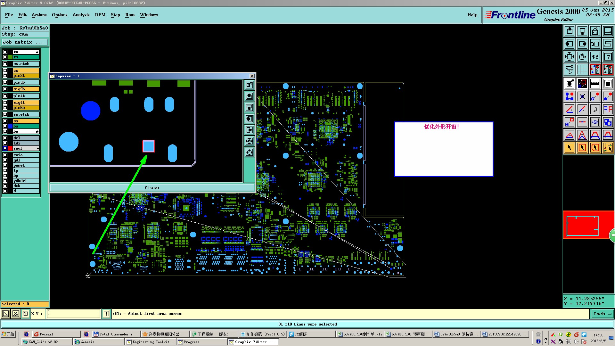Select the plain arrow select tool
Image resolution: width=615 pixels, height=346 pixels.
(570, 148)
